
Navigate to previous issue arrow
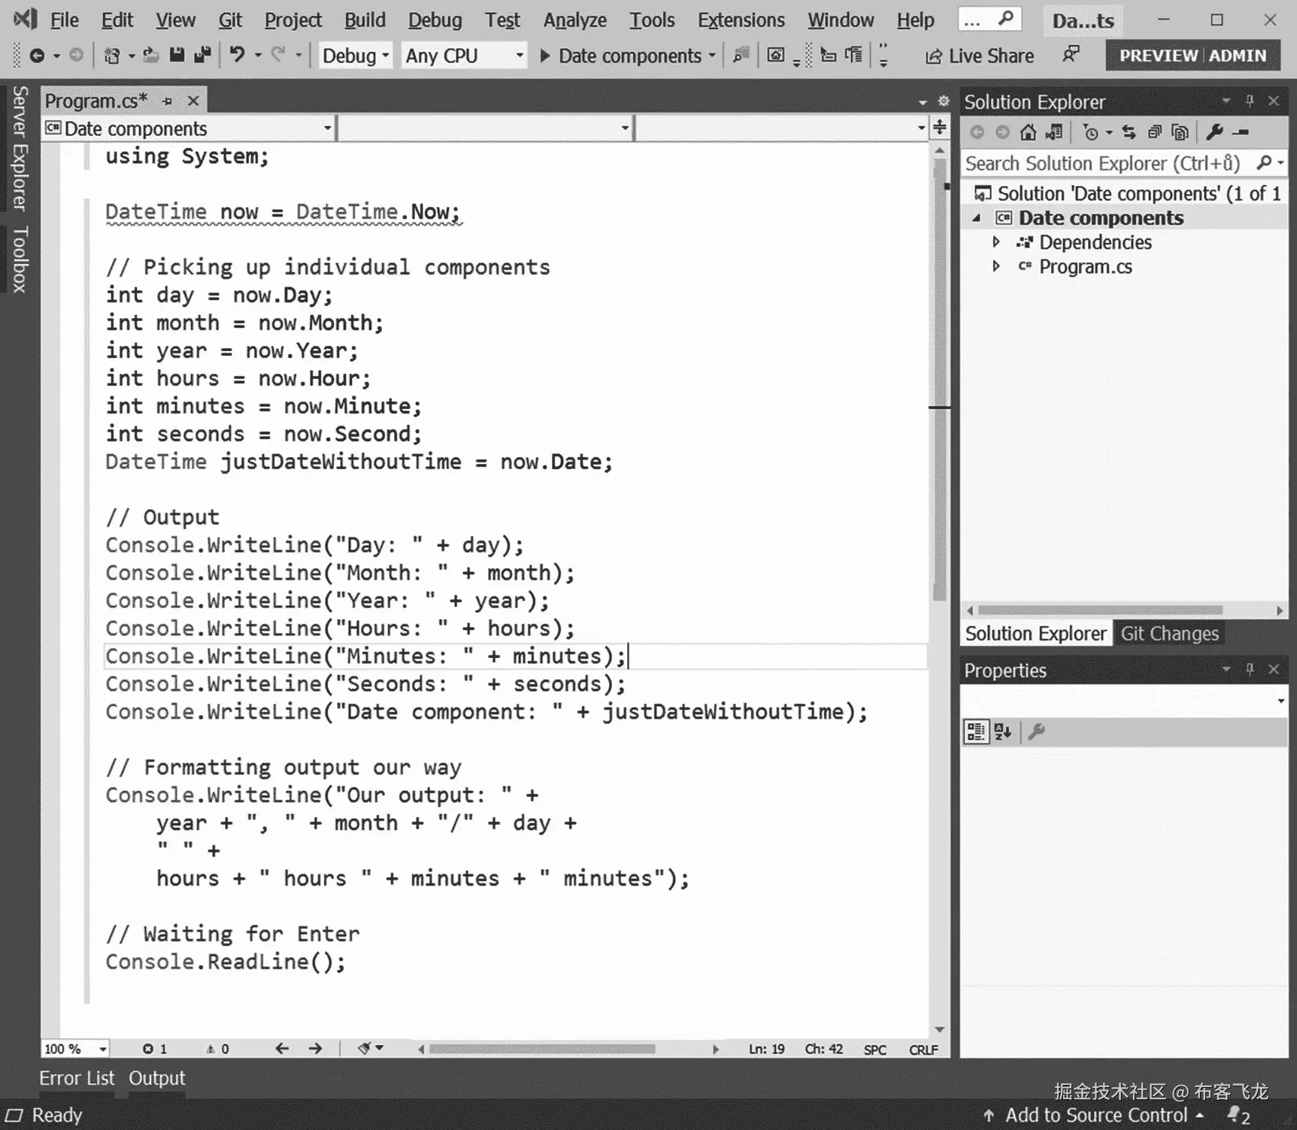click(282, 1048)
